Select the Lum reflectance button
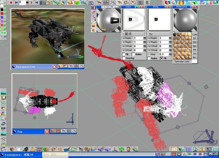The width and height of the screenshot is (219, 158). click(195, 34)
